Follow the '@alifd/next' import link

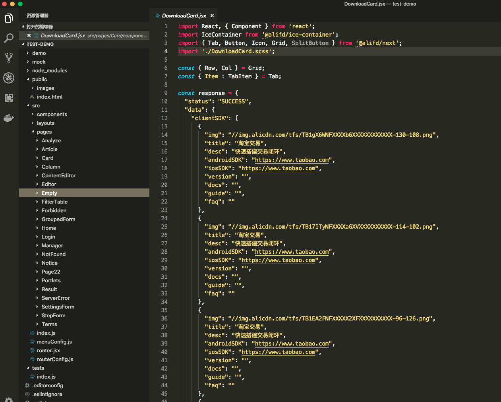click(379, 43)
